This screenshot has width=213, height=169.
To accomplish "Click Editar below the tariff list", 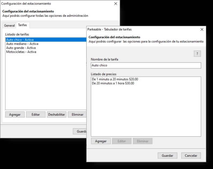I will 36,114.
